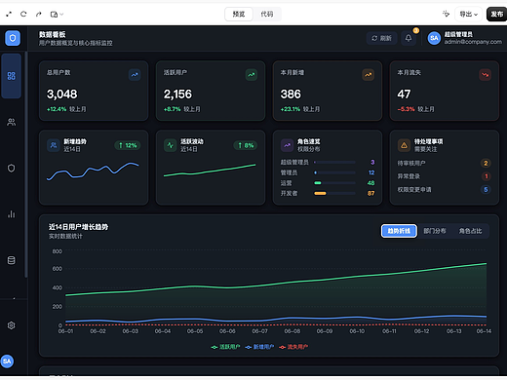Viewport: 507px width, 380px height.
Task: Click the share arrow icon in the top toolbar
Action: pos(39,14)
